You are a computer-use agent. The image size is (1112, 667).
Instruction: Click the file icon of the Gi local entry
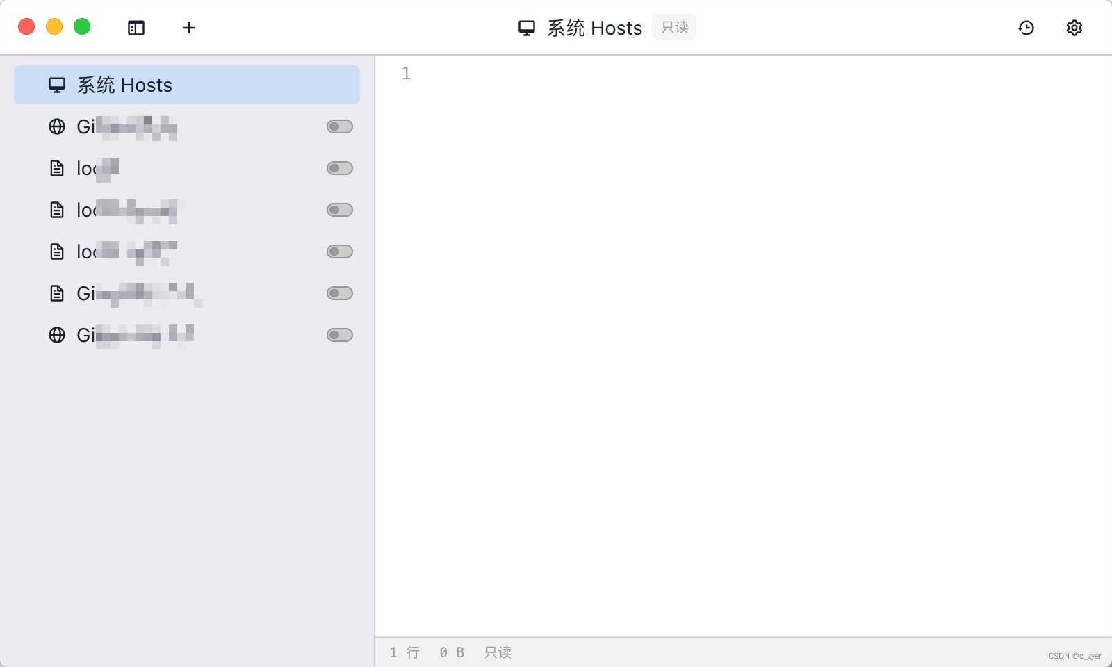click(57, 293)
